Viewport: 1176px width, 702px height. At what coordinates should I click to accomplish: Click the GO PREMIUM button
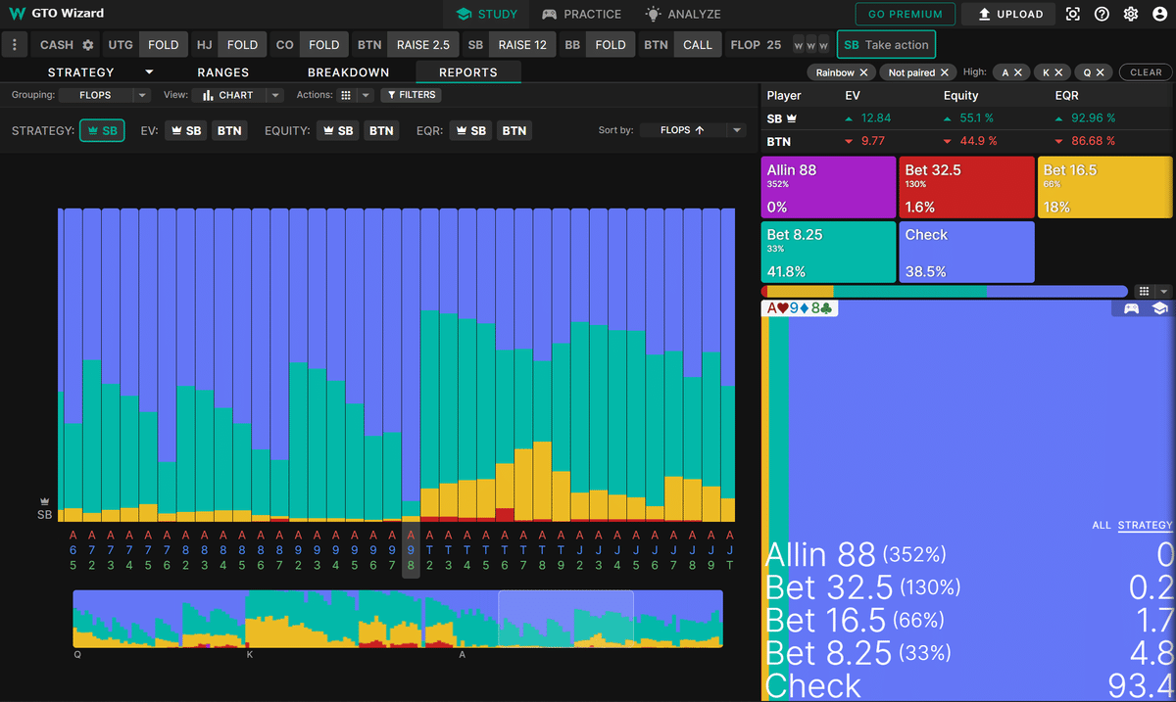click(x=906, y=14)
